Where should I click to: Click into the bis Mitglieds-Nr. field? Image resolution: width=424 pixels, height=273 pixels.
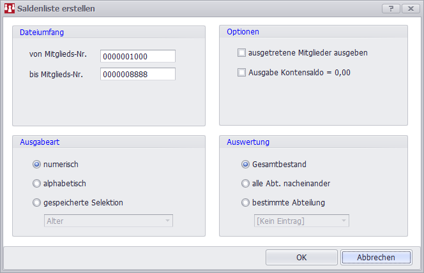coord(137,74)
